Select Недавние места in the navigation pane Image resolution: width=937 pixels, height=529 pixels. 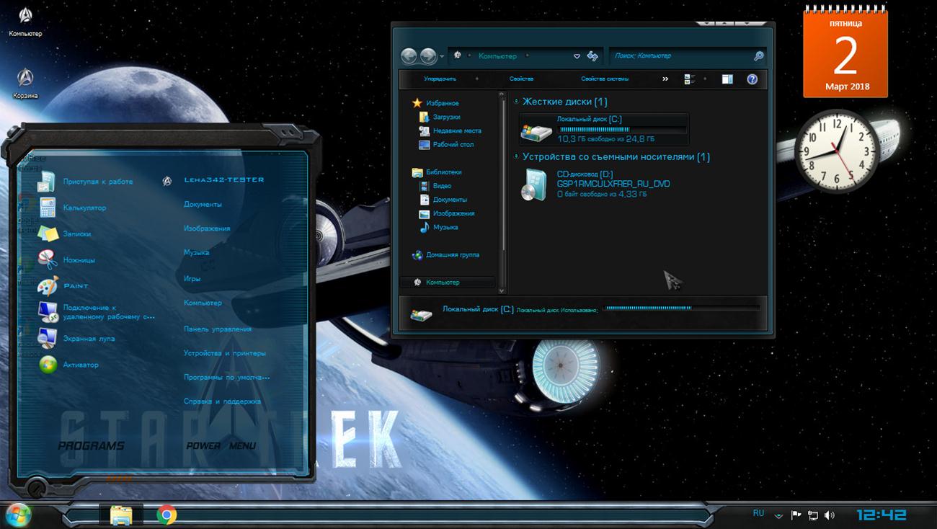pos(457,130)
